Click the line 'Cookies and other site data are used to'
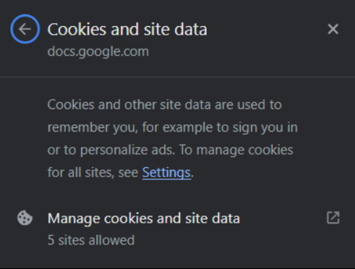The height and width of the screenshot is (269, 355). 165,105
